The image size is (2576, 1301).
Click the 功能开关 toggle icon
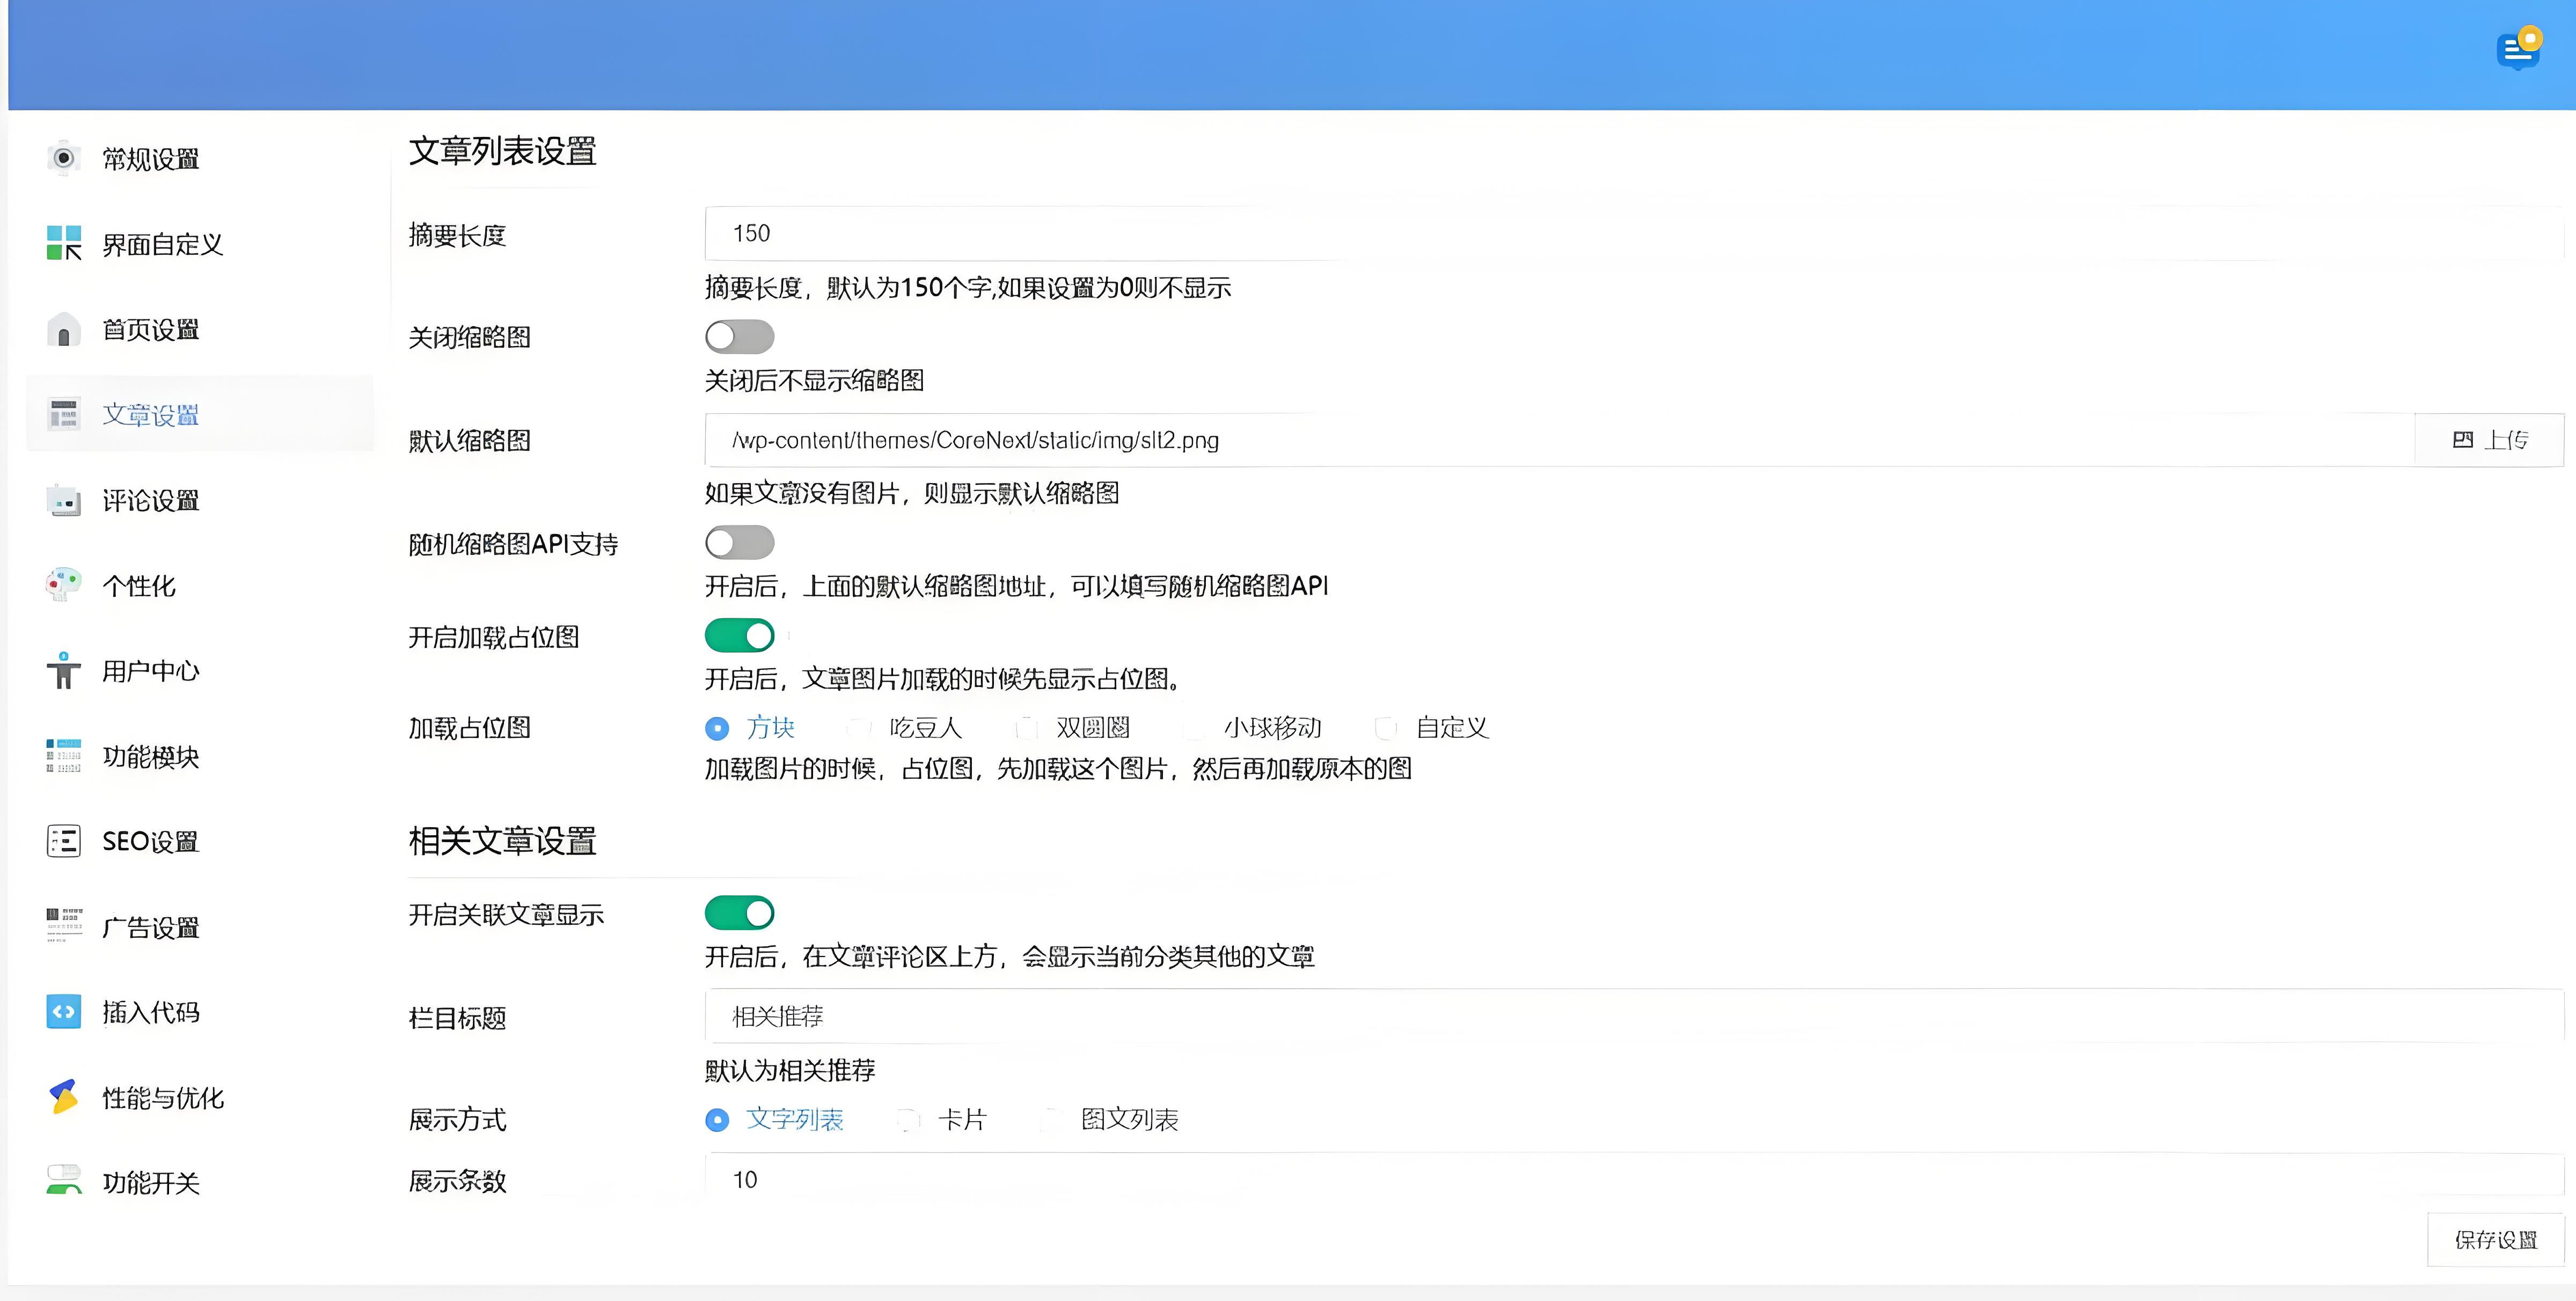(64, 1179)
